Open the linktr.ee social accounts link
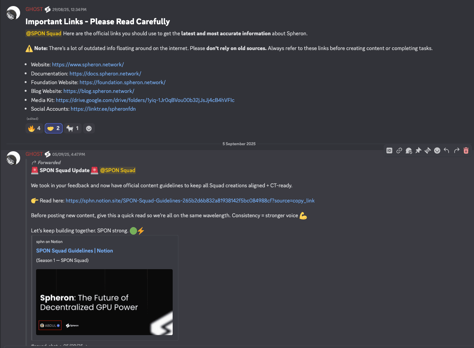 pos(103,109)
